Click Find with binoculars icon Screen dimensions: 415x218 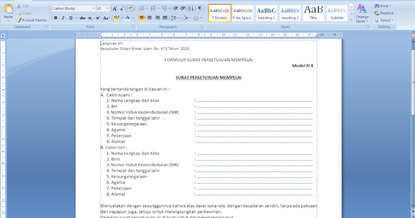383,6
